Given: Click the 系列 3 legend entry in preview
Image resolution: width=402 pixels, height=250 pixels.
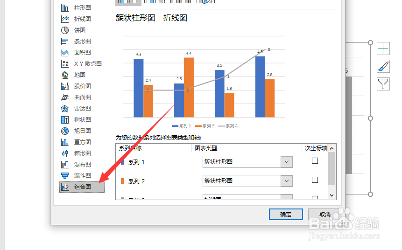Looking at the screenshot, I should pos(228,126).
